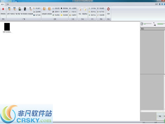Image resolution: width=165 pixels, height=124 pixels.
Task: Click the speaker icon above the log panel
Action: (142, 24)
